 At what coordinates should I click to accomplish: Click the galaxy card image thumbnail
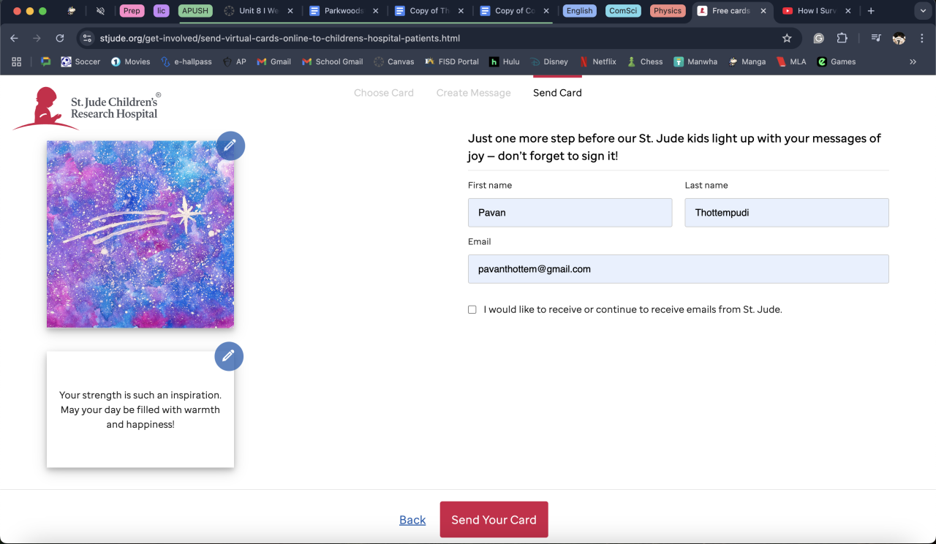[x=140, y=234]
